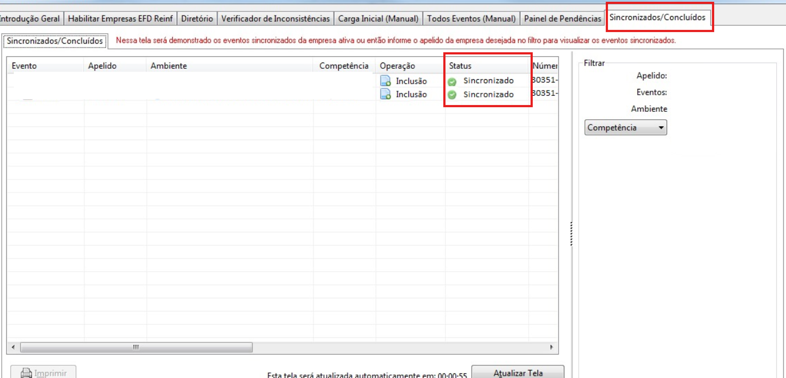Switch to the Introdução Geral tab
Viewport: 786px width, 378px height.
click(30, 18)
